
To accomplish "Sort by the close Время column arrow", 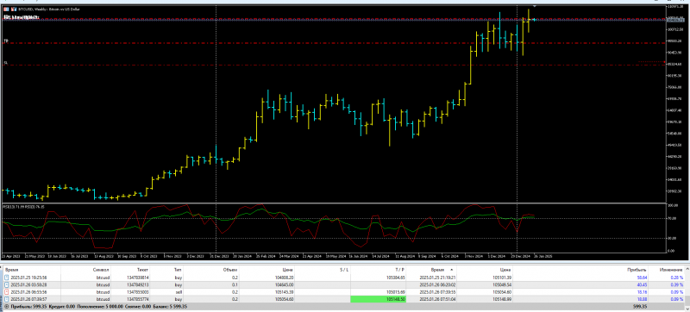I will [450, 270].
